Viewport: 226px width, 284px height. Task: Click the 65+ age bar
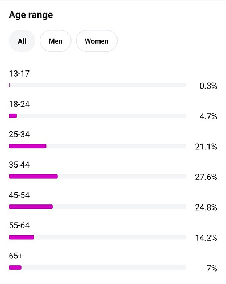(98, 268)
